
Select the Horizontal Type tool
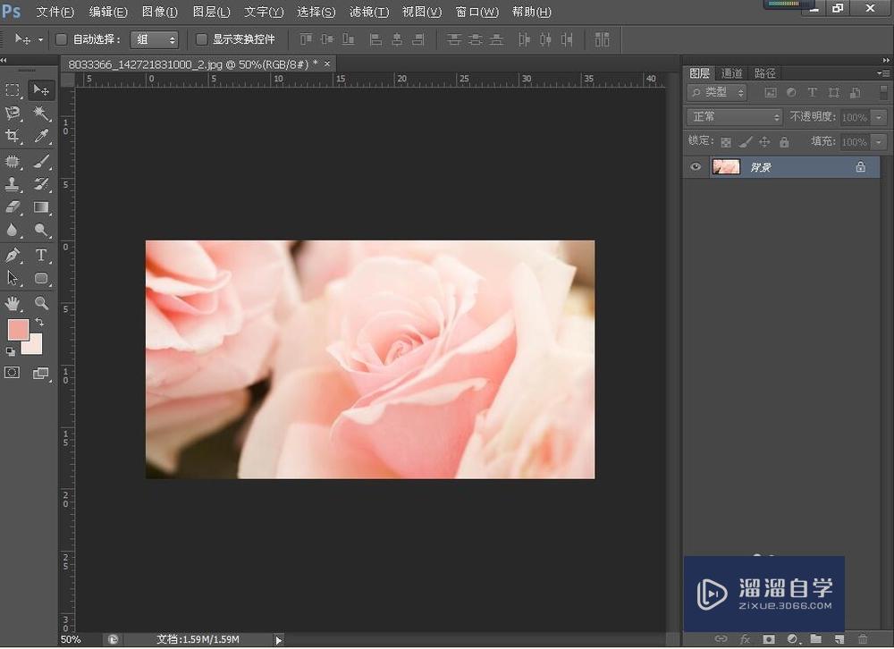tap(41, 255)
